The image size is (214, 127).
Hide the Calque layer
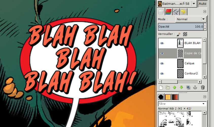[x=162, y=63]
